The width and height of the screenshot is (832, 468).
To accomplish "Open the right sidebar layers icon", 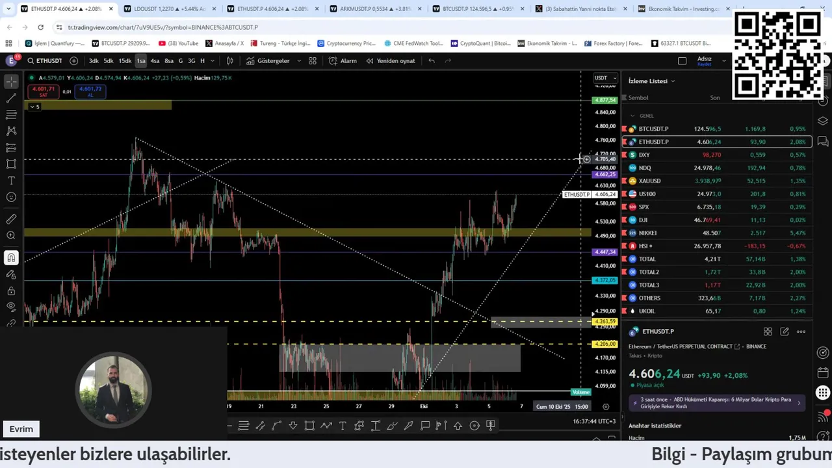I will (823, 121).
